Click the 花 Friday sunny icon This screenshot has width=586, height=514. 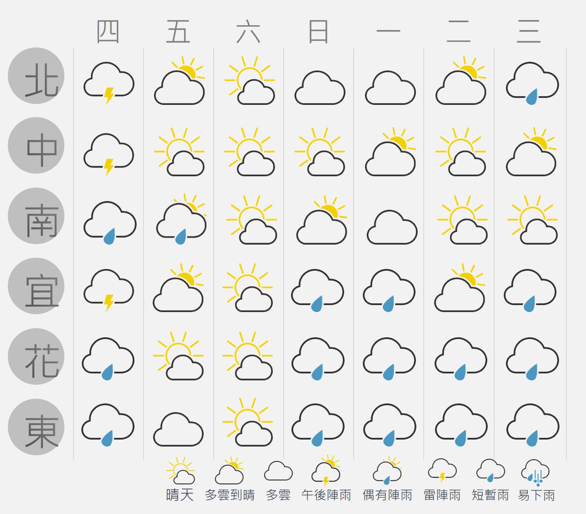click(x=178, y=356)
